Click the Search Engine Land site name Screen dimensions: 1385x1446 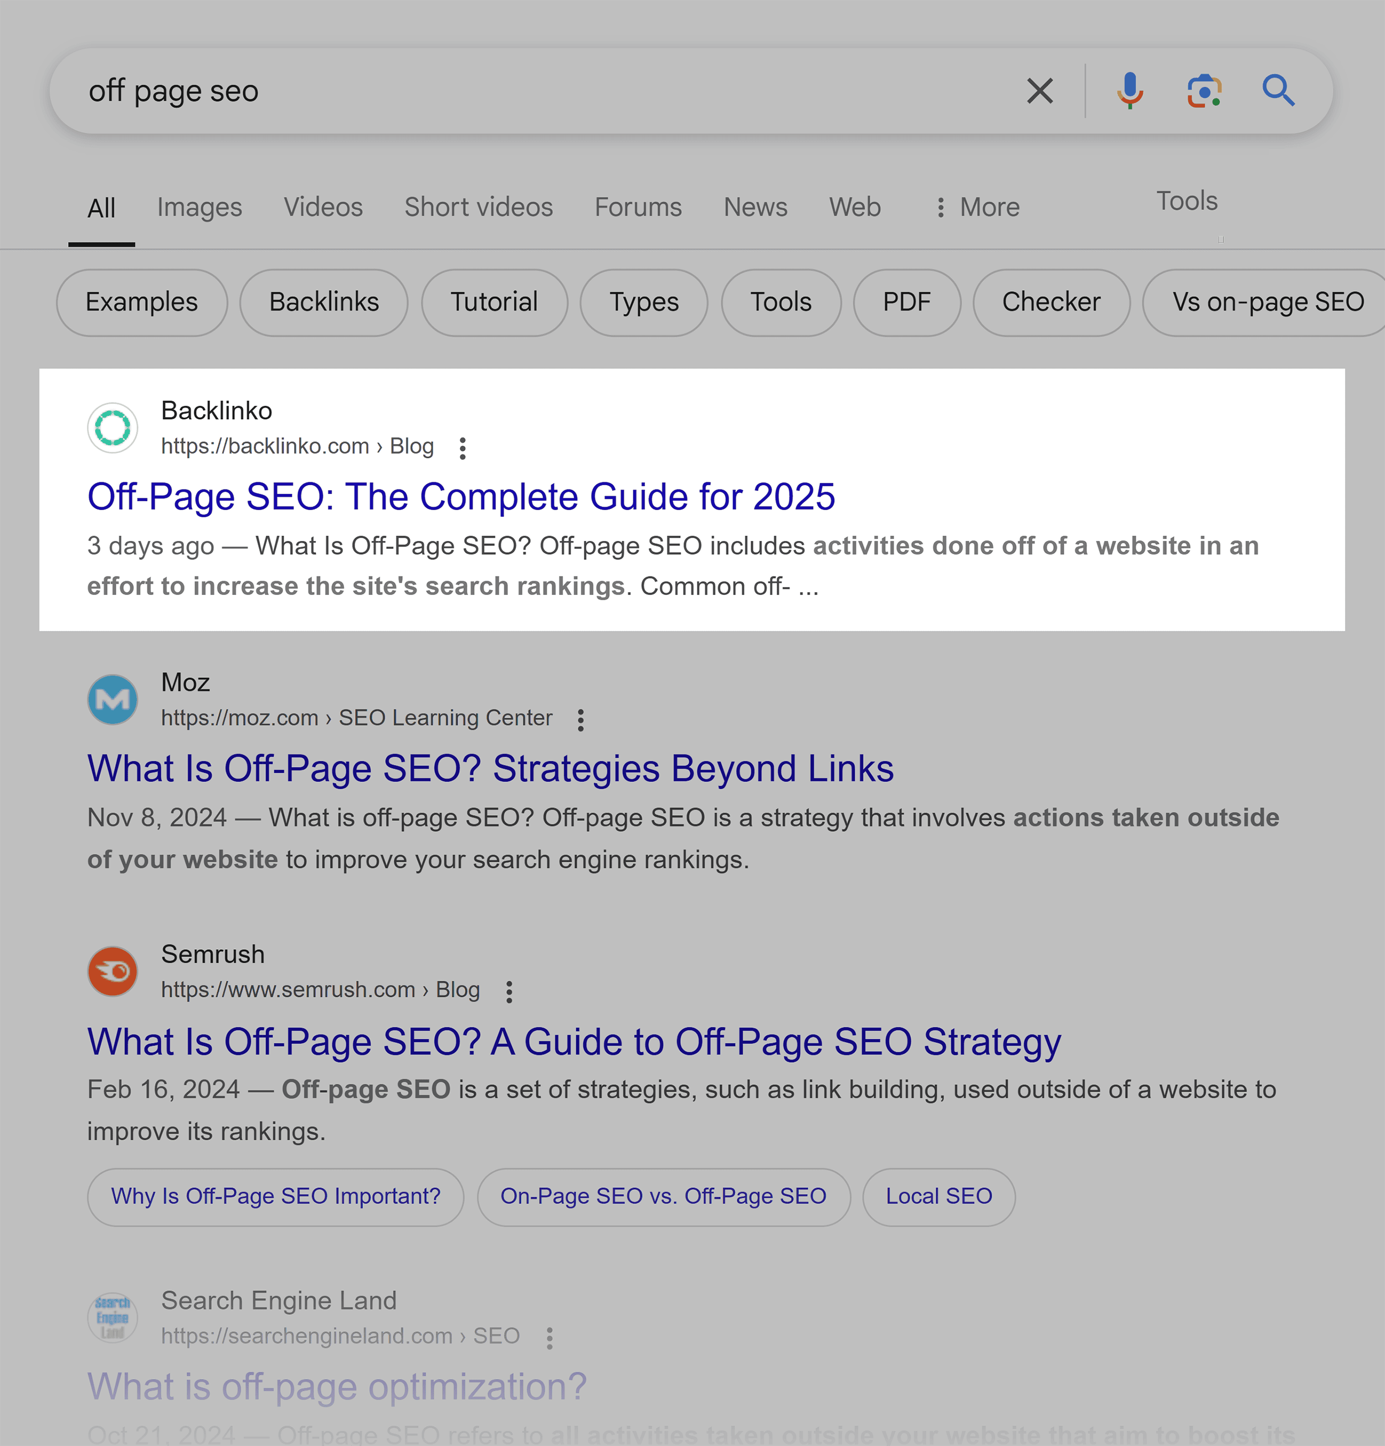tap(279, 1301)
